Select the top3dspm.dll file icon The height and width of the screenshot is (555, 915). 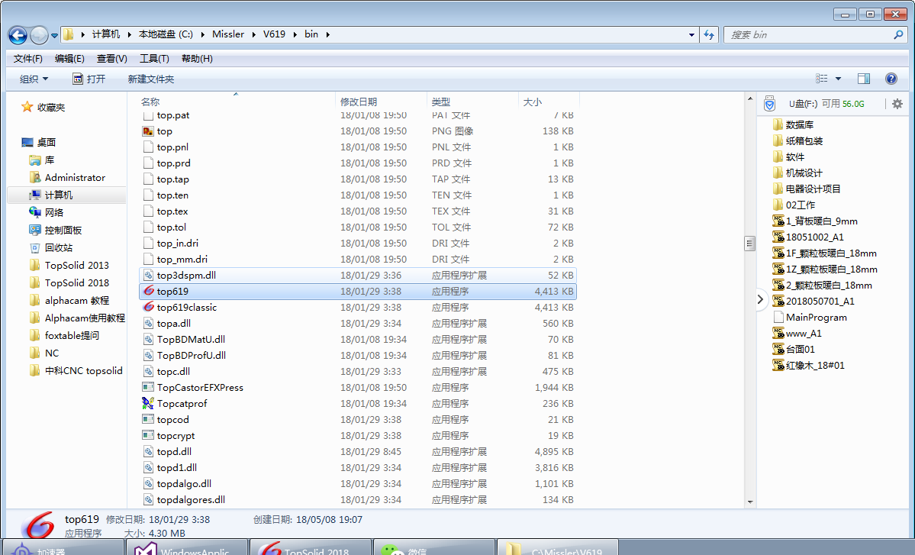point(148,275)
